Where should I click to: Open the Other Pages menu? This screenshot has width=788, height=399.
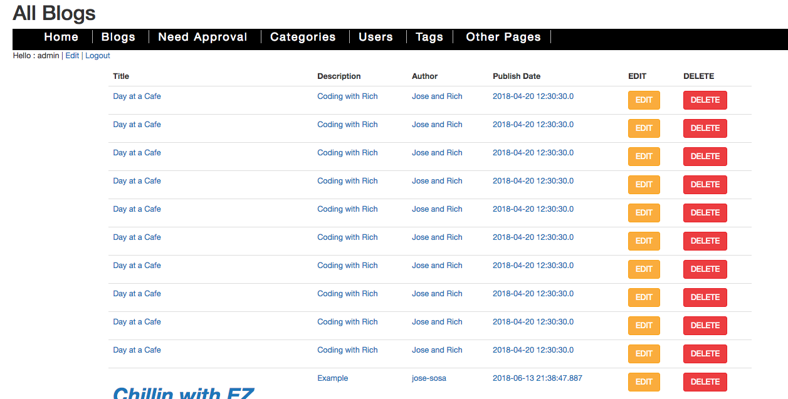(502, 37)
